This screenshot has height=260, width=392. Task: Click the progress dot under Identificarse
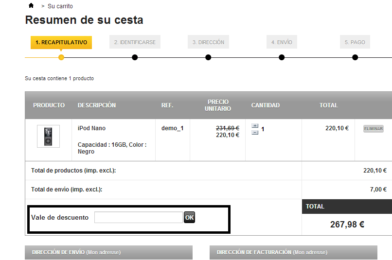[x=135, y=57]
